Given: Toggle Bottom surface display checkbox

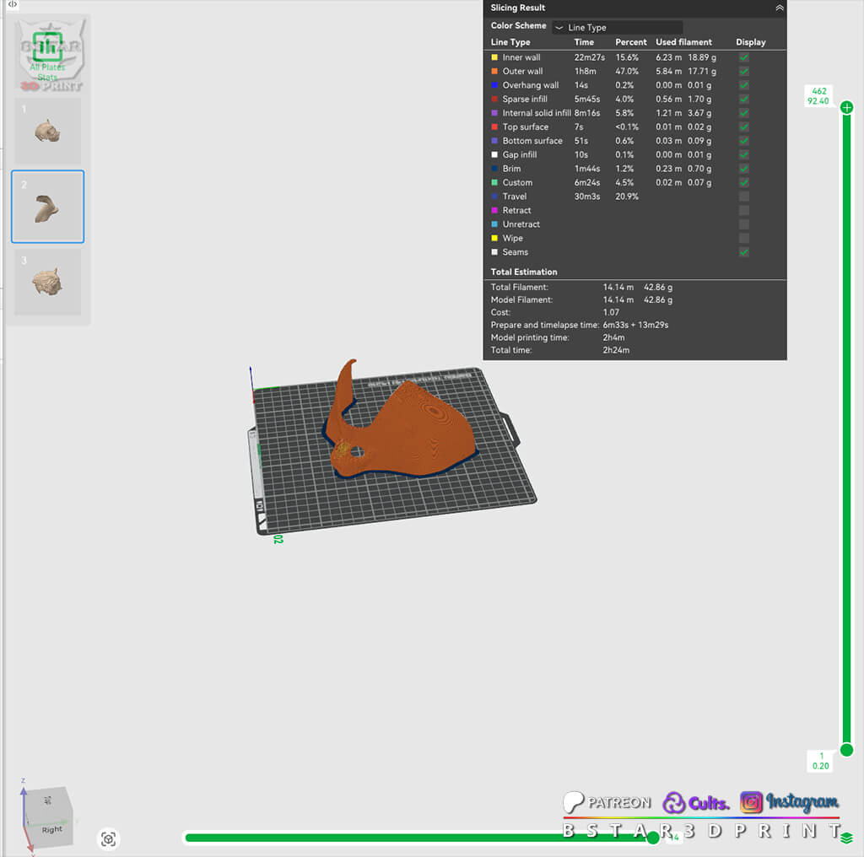Looking at the screenshot, I should [744, 141].
